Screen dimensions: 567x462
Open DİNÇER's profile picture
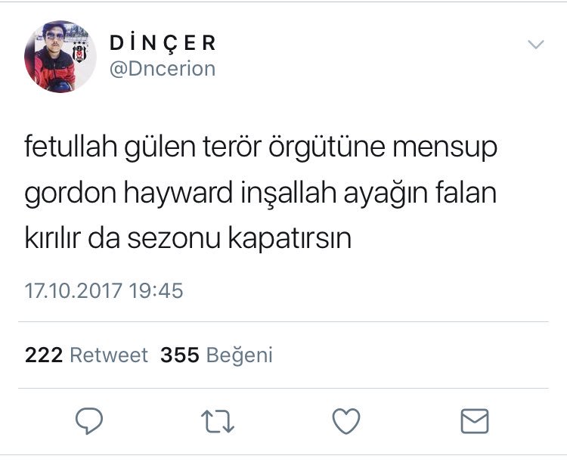click(x=60, y=57)
